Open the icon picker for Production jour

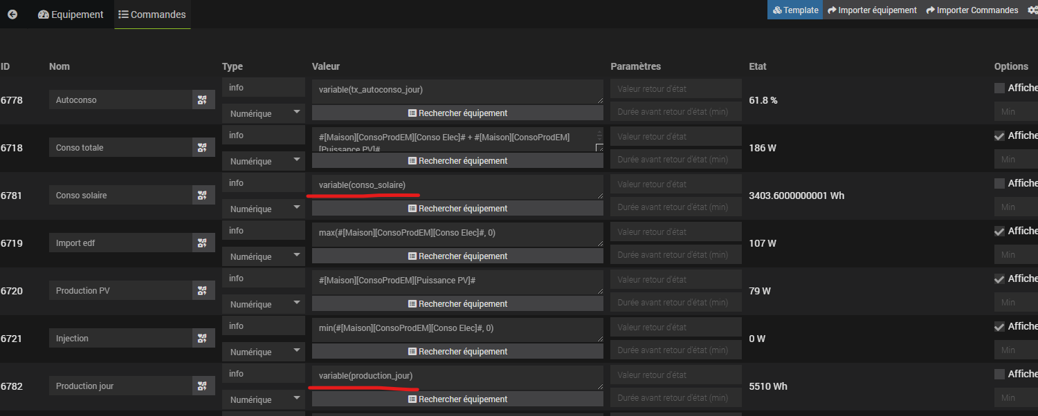[x=202, y=386]
